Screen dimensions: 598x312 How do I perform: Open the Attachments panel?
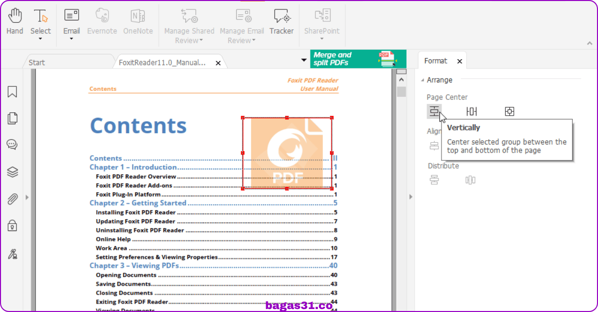(12, 199)
